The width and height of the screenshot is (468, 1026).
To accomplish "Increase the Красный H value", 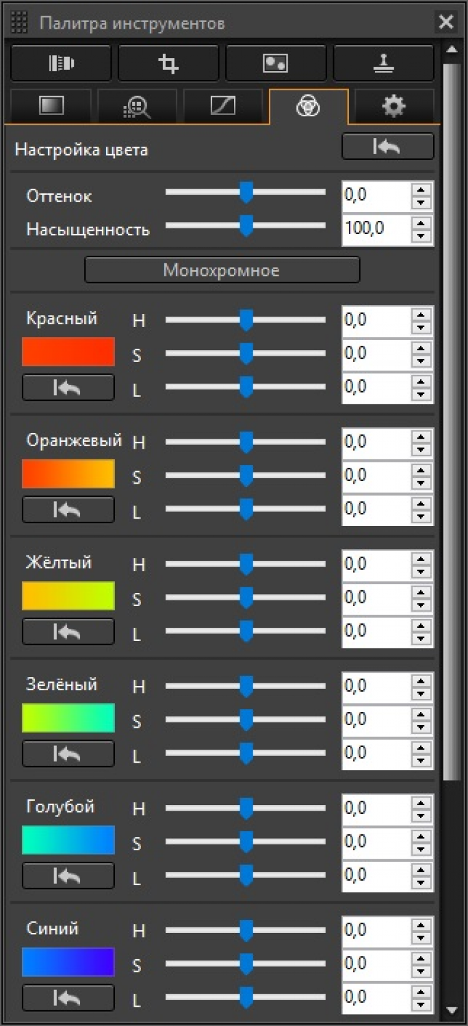I will coord(421,315).
